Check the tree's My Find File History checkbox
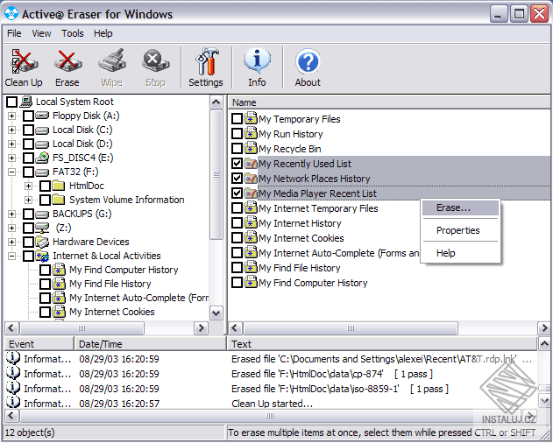Screen dimensions: 553x443 (x=45, y=284)
